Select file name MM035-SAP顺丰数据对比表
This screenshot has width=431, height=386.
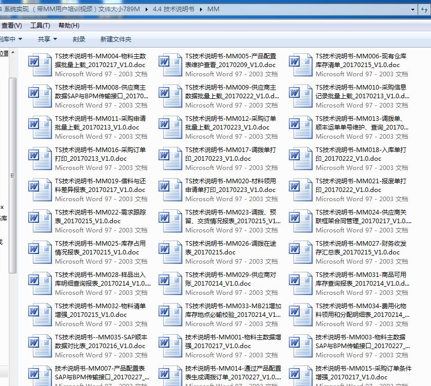(101, 341)
